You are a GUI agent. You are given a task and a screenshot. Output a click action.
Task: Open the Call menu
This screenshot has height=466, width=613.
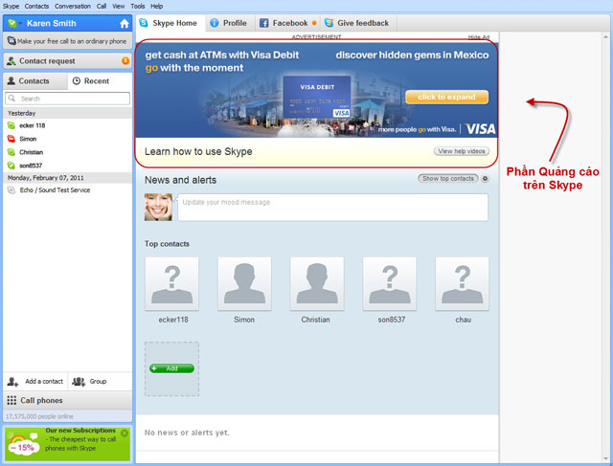tap(102, 7)
